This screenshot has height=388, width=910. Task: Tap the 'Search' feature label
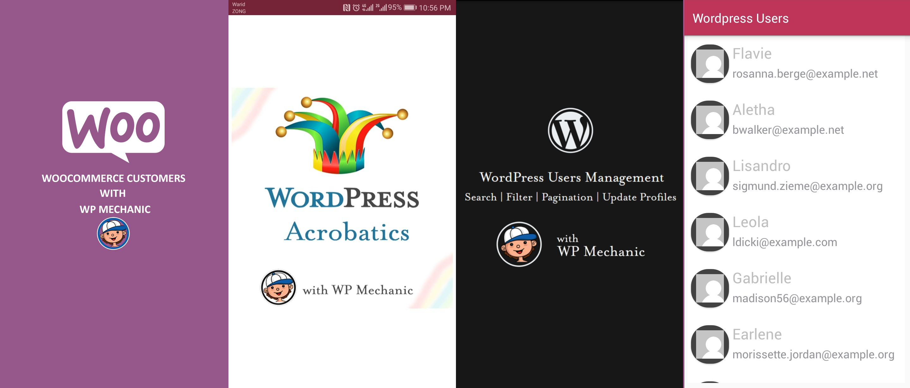[x=480, y=197]
